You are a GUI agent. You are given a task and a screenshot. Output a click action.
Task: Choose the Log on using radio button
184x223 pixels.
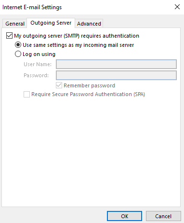pyautogui.click(x=18, y=54)
